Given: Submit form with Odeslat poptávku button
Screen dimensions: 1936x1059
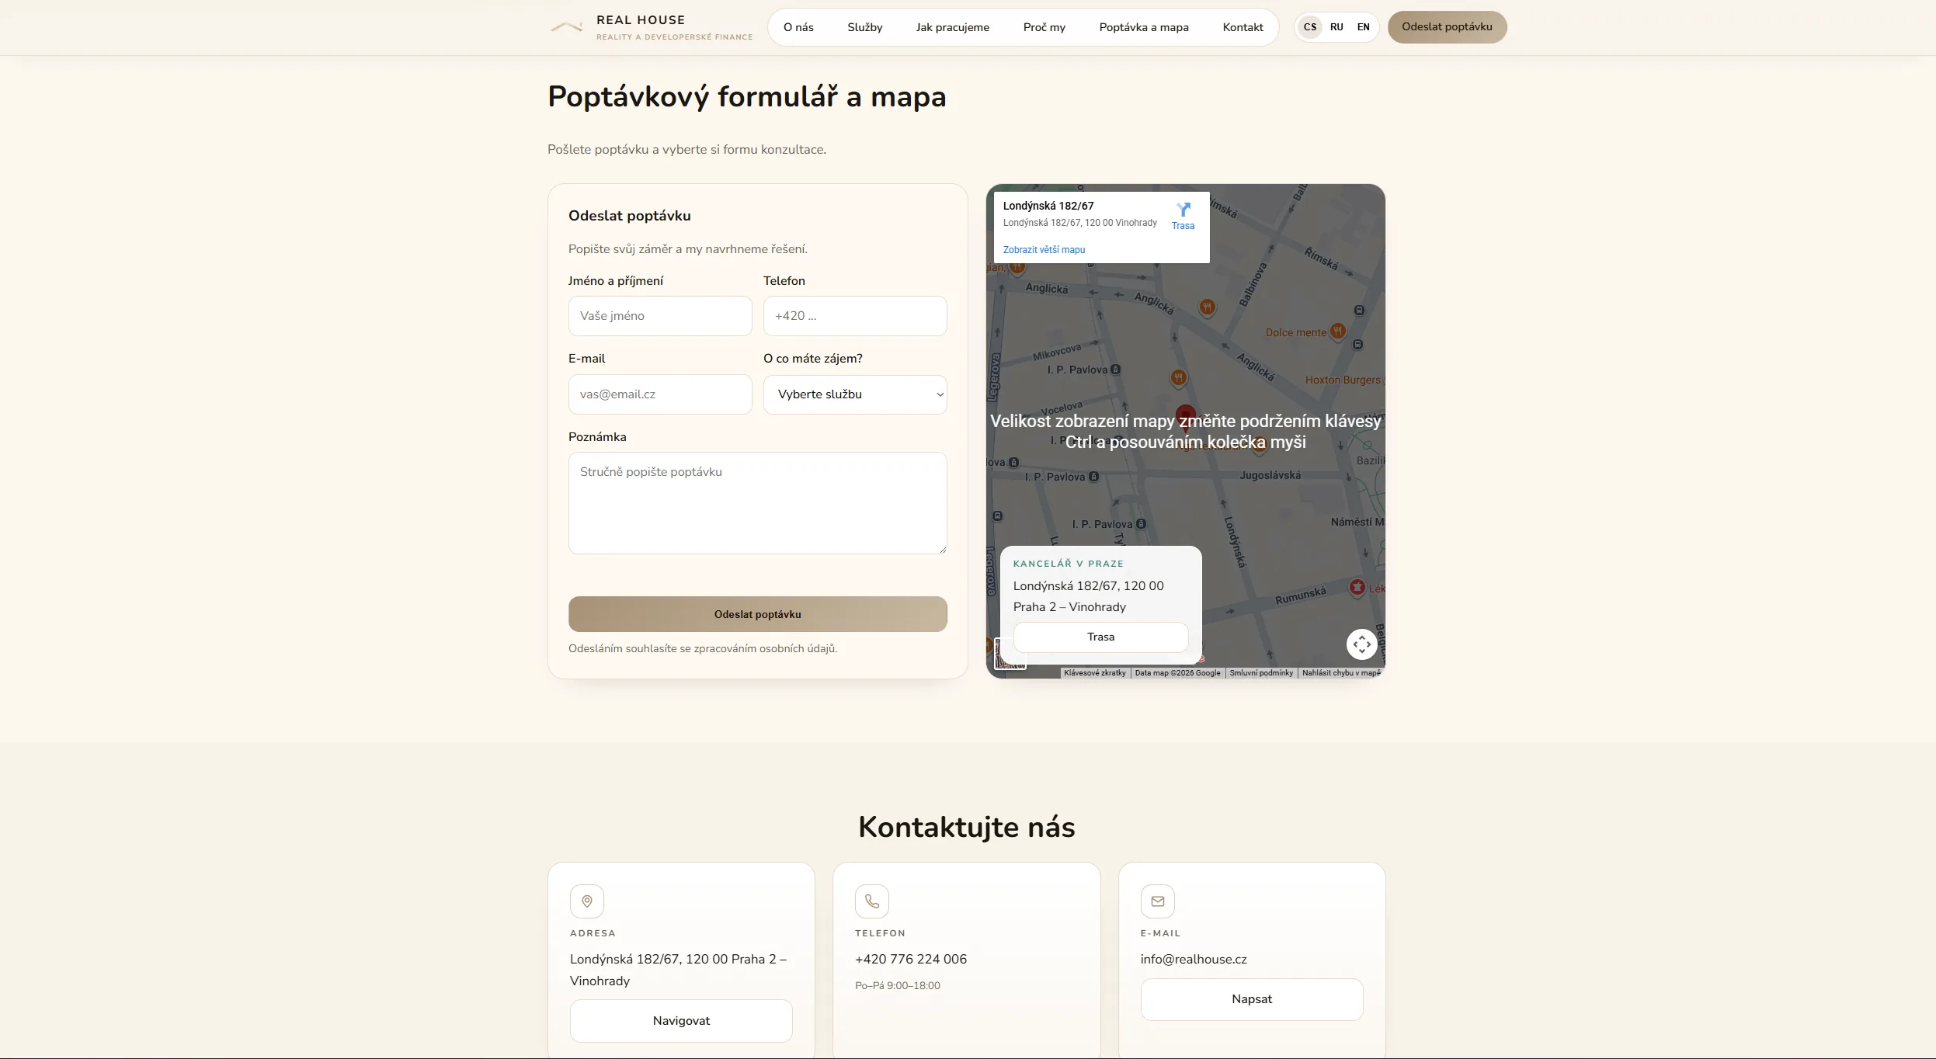Looking at the screenshot, I should click(x=757, y=614).
